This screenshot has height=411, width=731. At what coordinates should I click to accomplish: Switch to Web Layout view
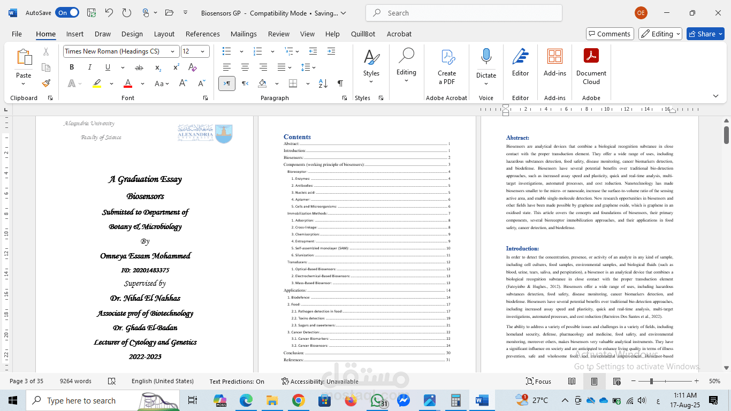tap(617, 382)
